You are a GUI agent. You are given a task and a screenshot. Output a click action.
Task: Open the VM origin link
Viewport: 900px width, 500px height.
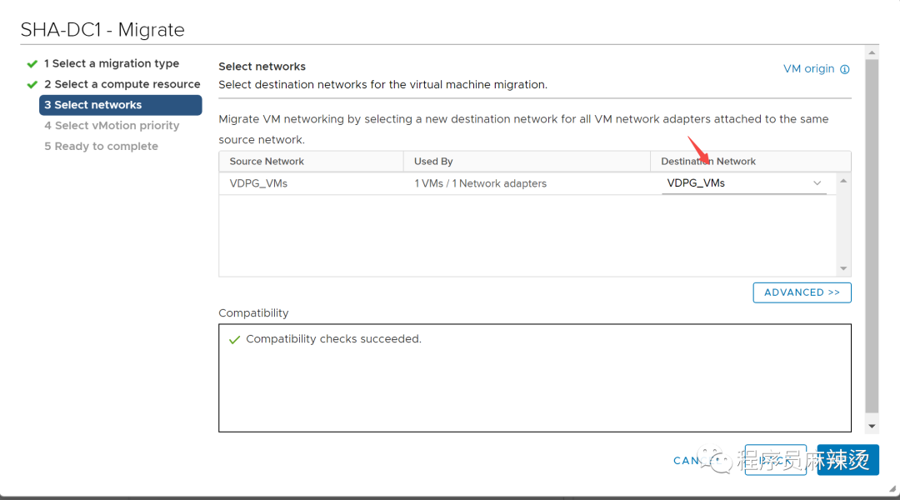(x=808, y=69)
